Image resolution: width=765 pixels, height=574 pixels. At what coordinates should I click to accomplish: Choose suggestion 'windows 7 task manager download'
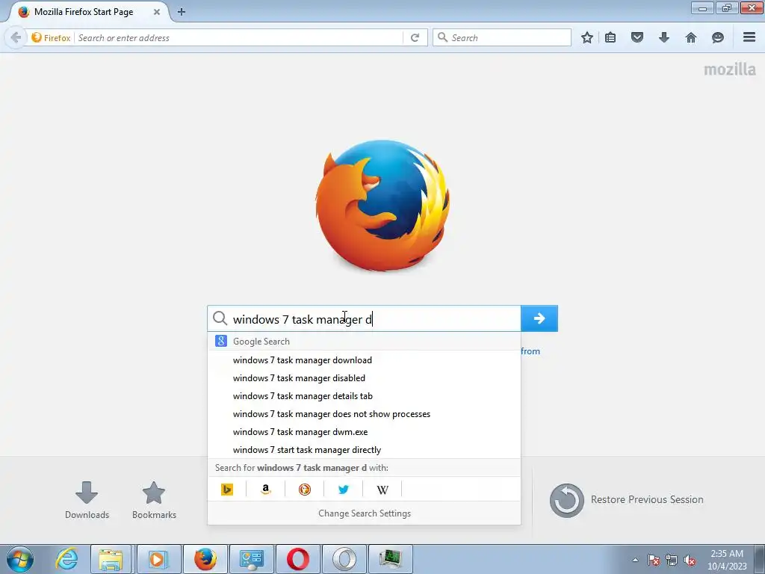click(x=364, y=360)
